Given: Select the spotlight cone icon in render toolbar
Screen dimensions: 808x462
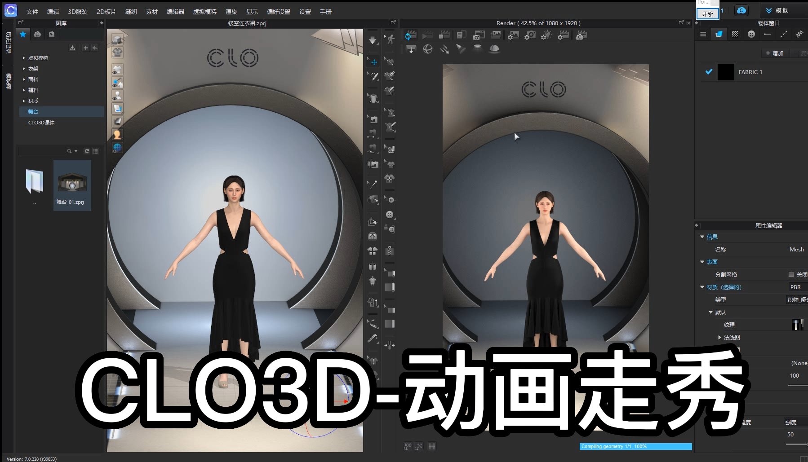Looking at the screenshot, I should click(461, 49).
